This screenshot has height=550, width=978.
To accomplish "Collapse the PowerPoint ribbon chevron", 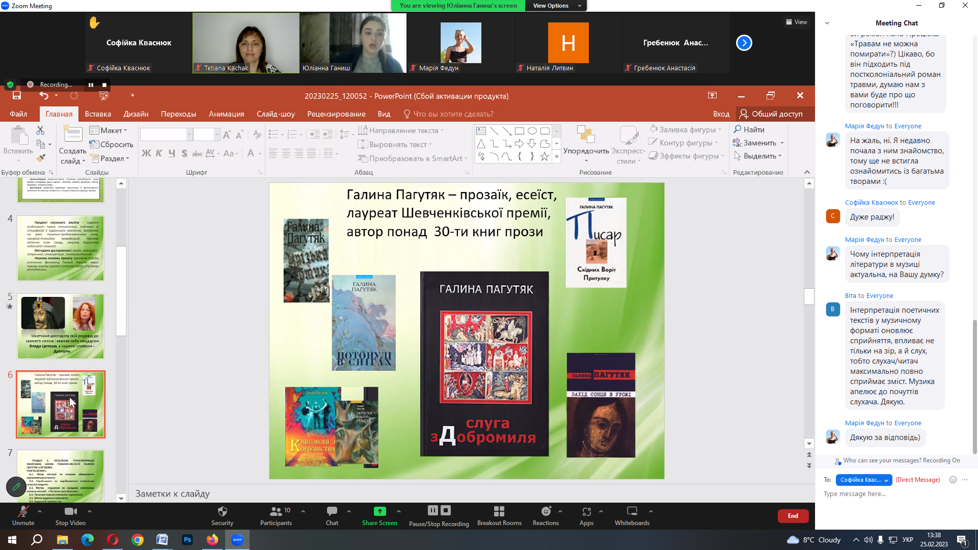I will (807, 172).
